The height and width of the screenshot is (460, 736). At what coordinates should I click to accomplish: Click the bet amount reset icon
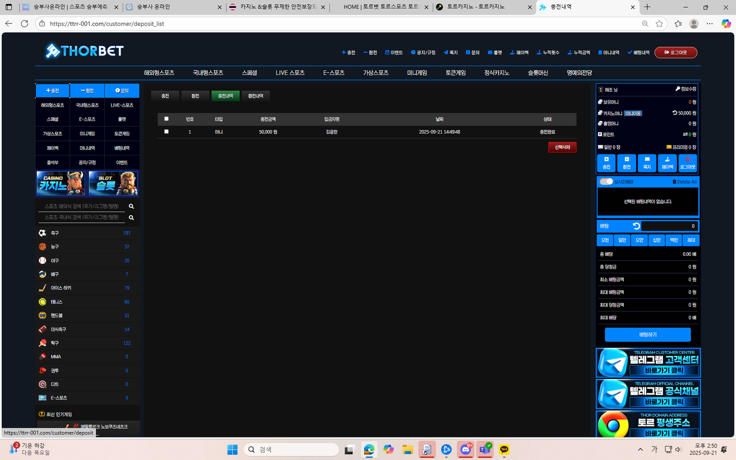(636, 226)
